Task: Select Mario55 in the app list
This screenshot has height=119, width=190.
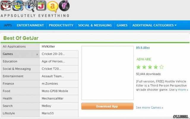Action: (59, 113)
